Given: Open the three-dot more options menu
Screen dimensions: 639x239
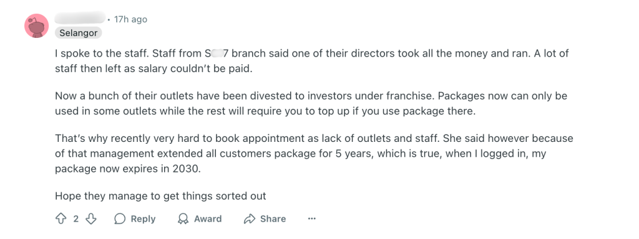Looking at the screenshot, I should click(312, 219).
